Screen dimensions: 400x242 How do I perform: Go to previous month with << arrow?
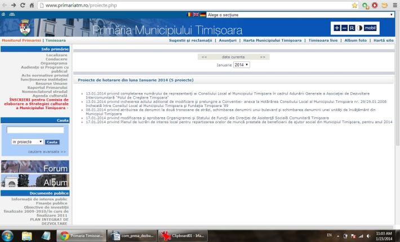204,57
